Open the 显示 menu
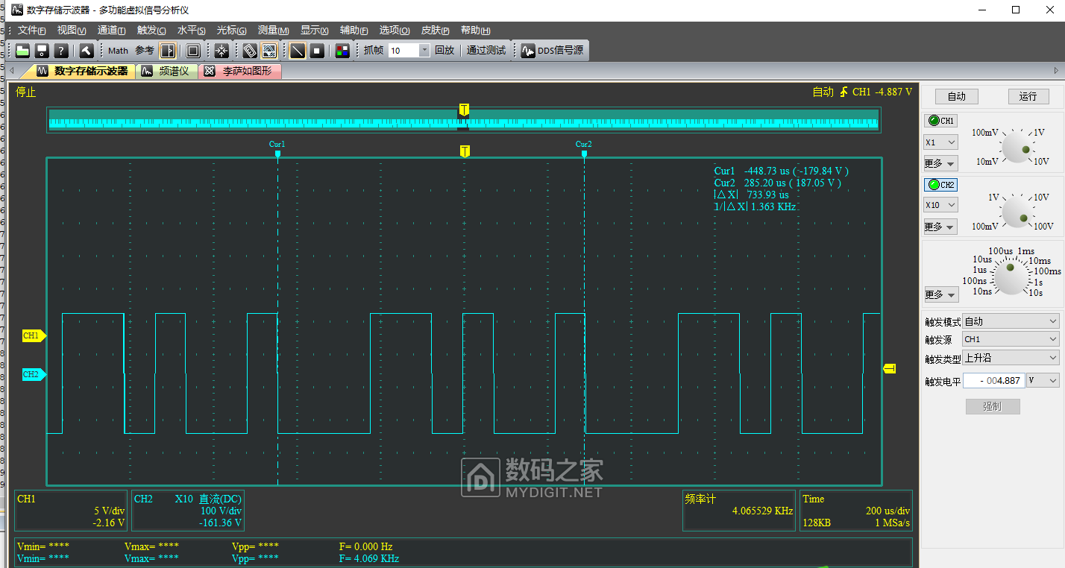 click(314, 31)
